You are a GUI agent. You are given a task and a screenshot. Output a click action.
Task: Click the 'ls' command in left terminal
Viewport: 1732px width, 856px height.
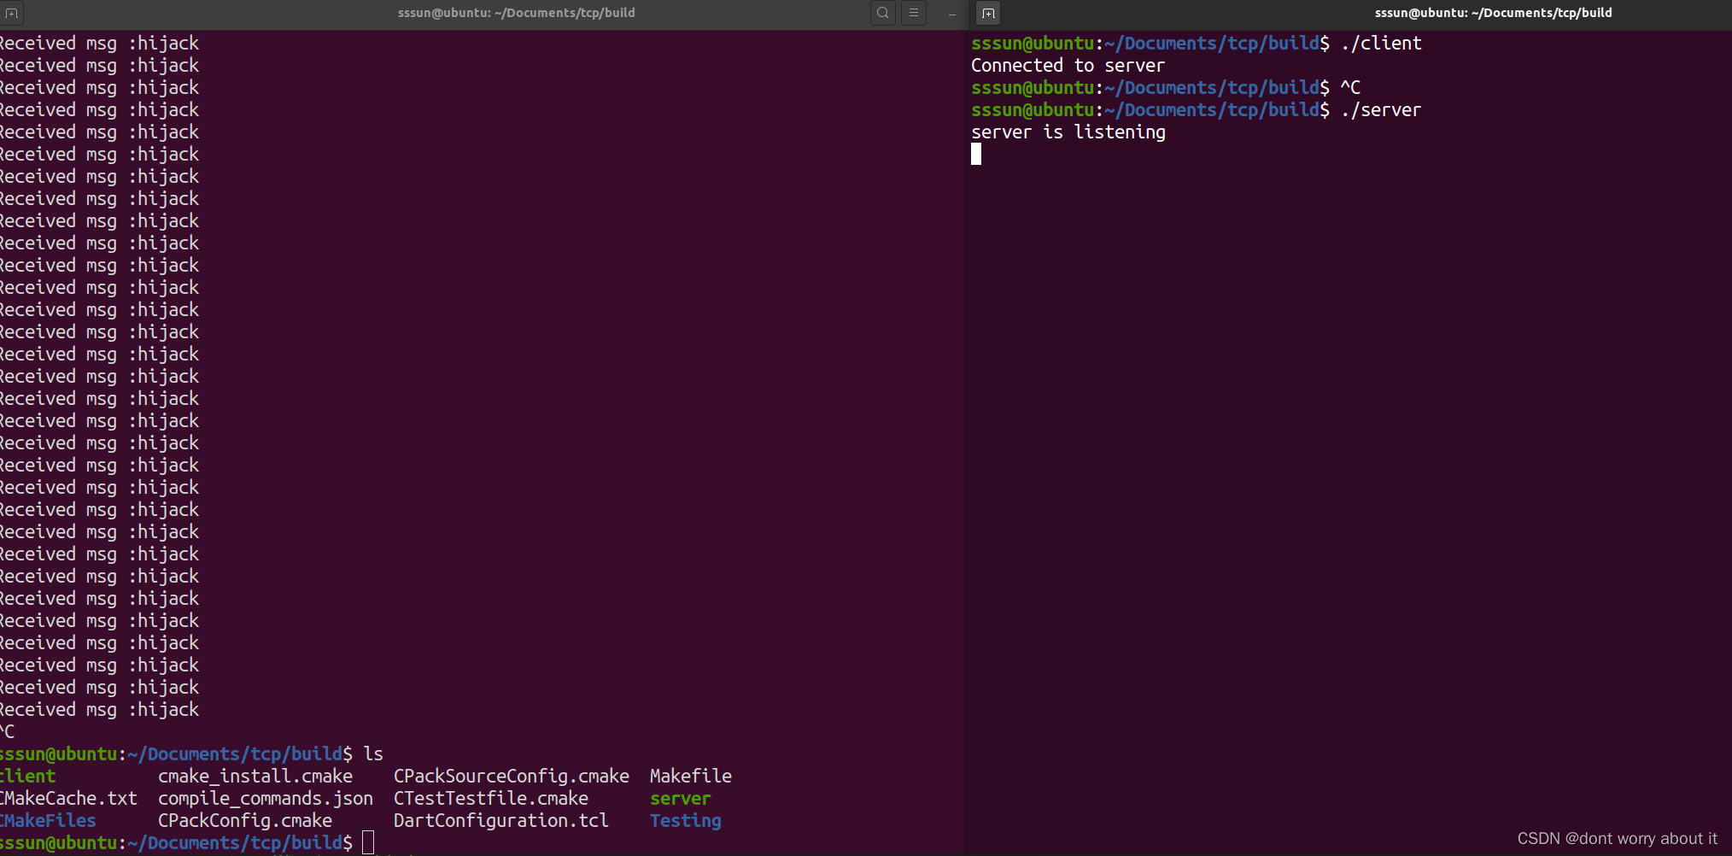(373, 753)
